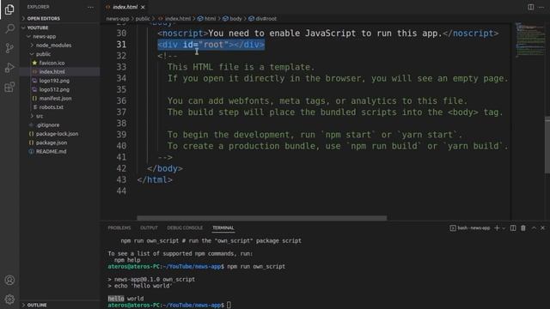Click the code minimap preview
This screenshot has width=550, height=309.
529,40
